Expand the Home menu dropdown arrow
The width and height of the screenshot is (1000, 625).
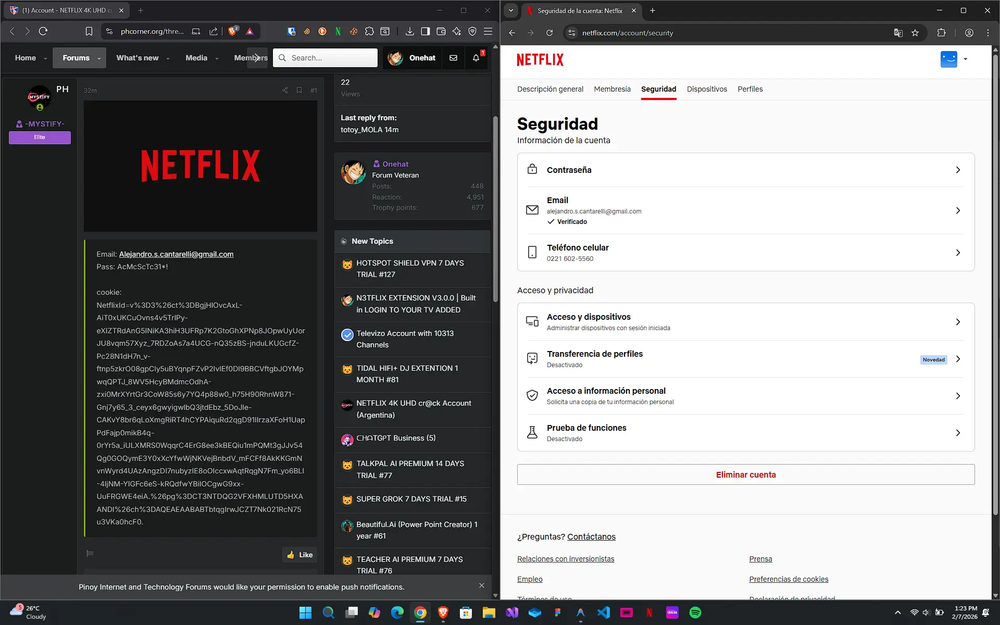click(x=45, y=58)
